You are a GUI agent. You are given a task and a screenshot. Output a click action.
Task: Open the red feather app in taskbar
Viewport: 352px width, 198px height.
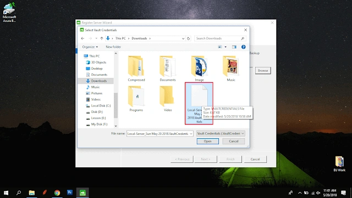45,193
